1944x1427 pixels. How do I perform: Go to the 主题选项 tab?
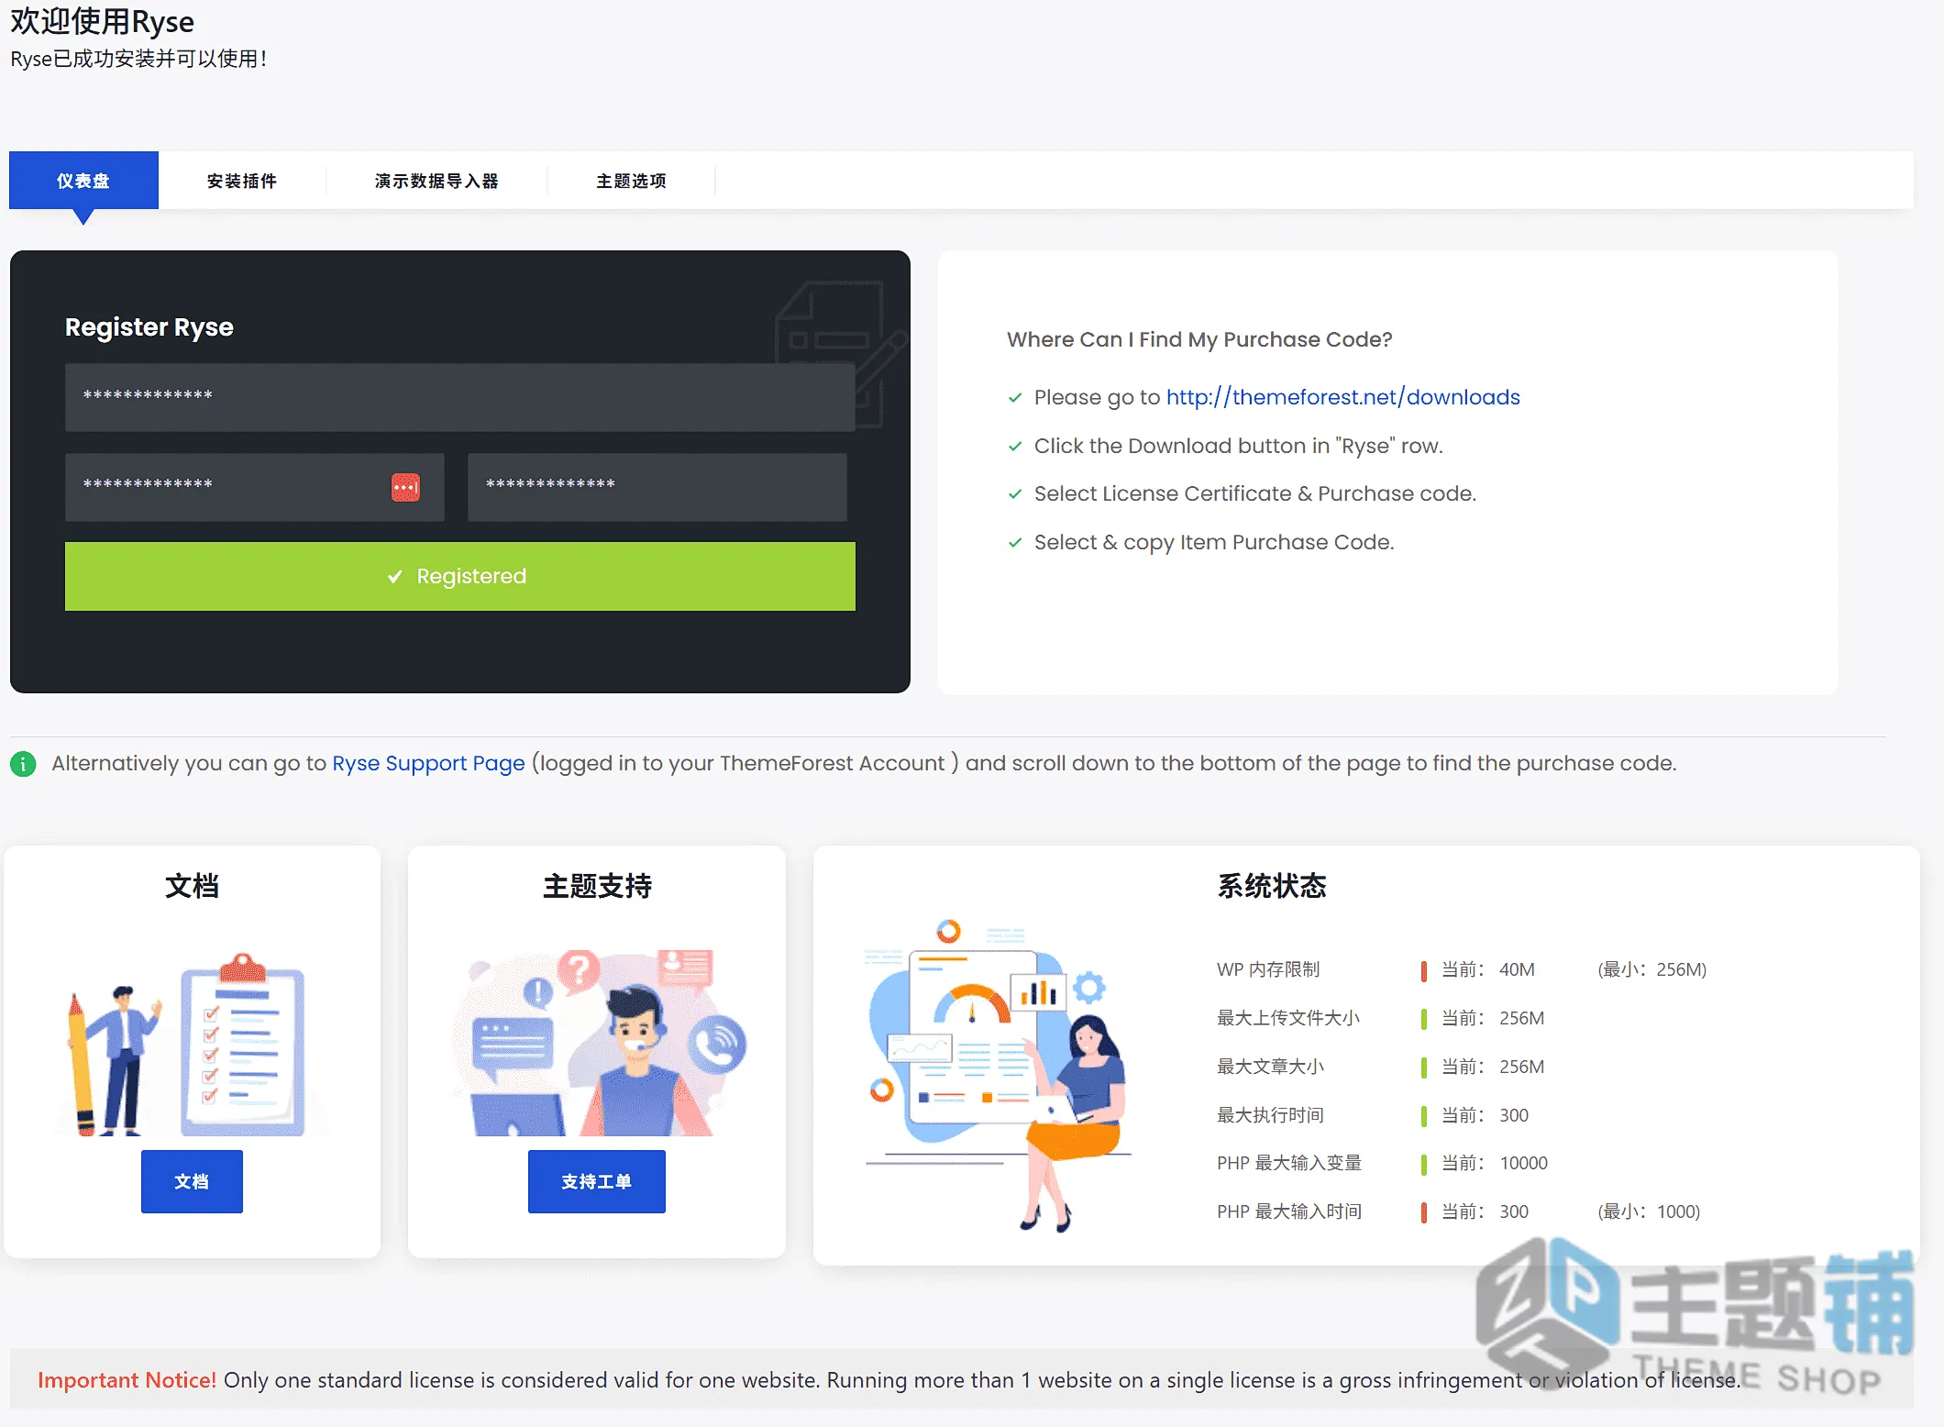click(631, 181)
